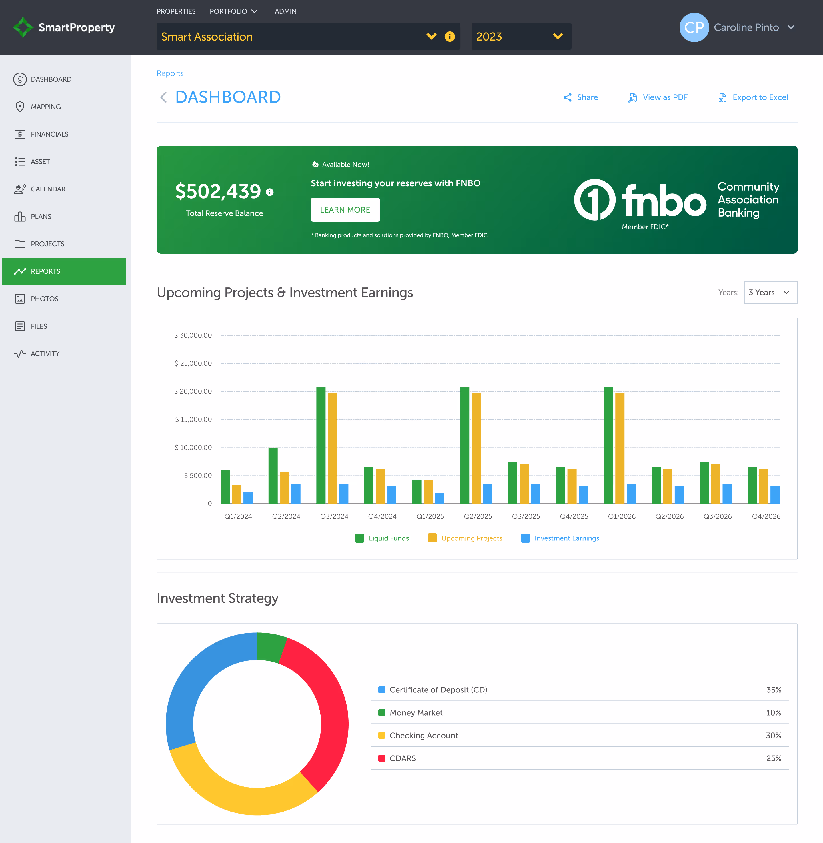823x843 pixels.
Task: Click the Reports trend-line icon
Action: tap(20, 271)
